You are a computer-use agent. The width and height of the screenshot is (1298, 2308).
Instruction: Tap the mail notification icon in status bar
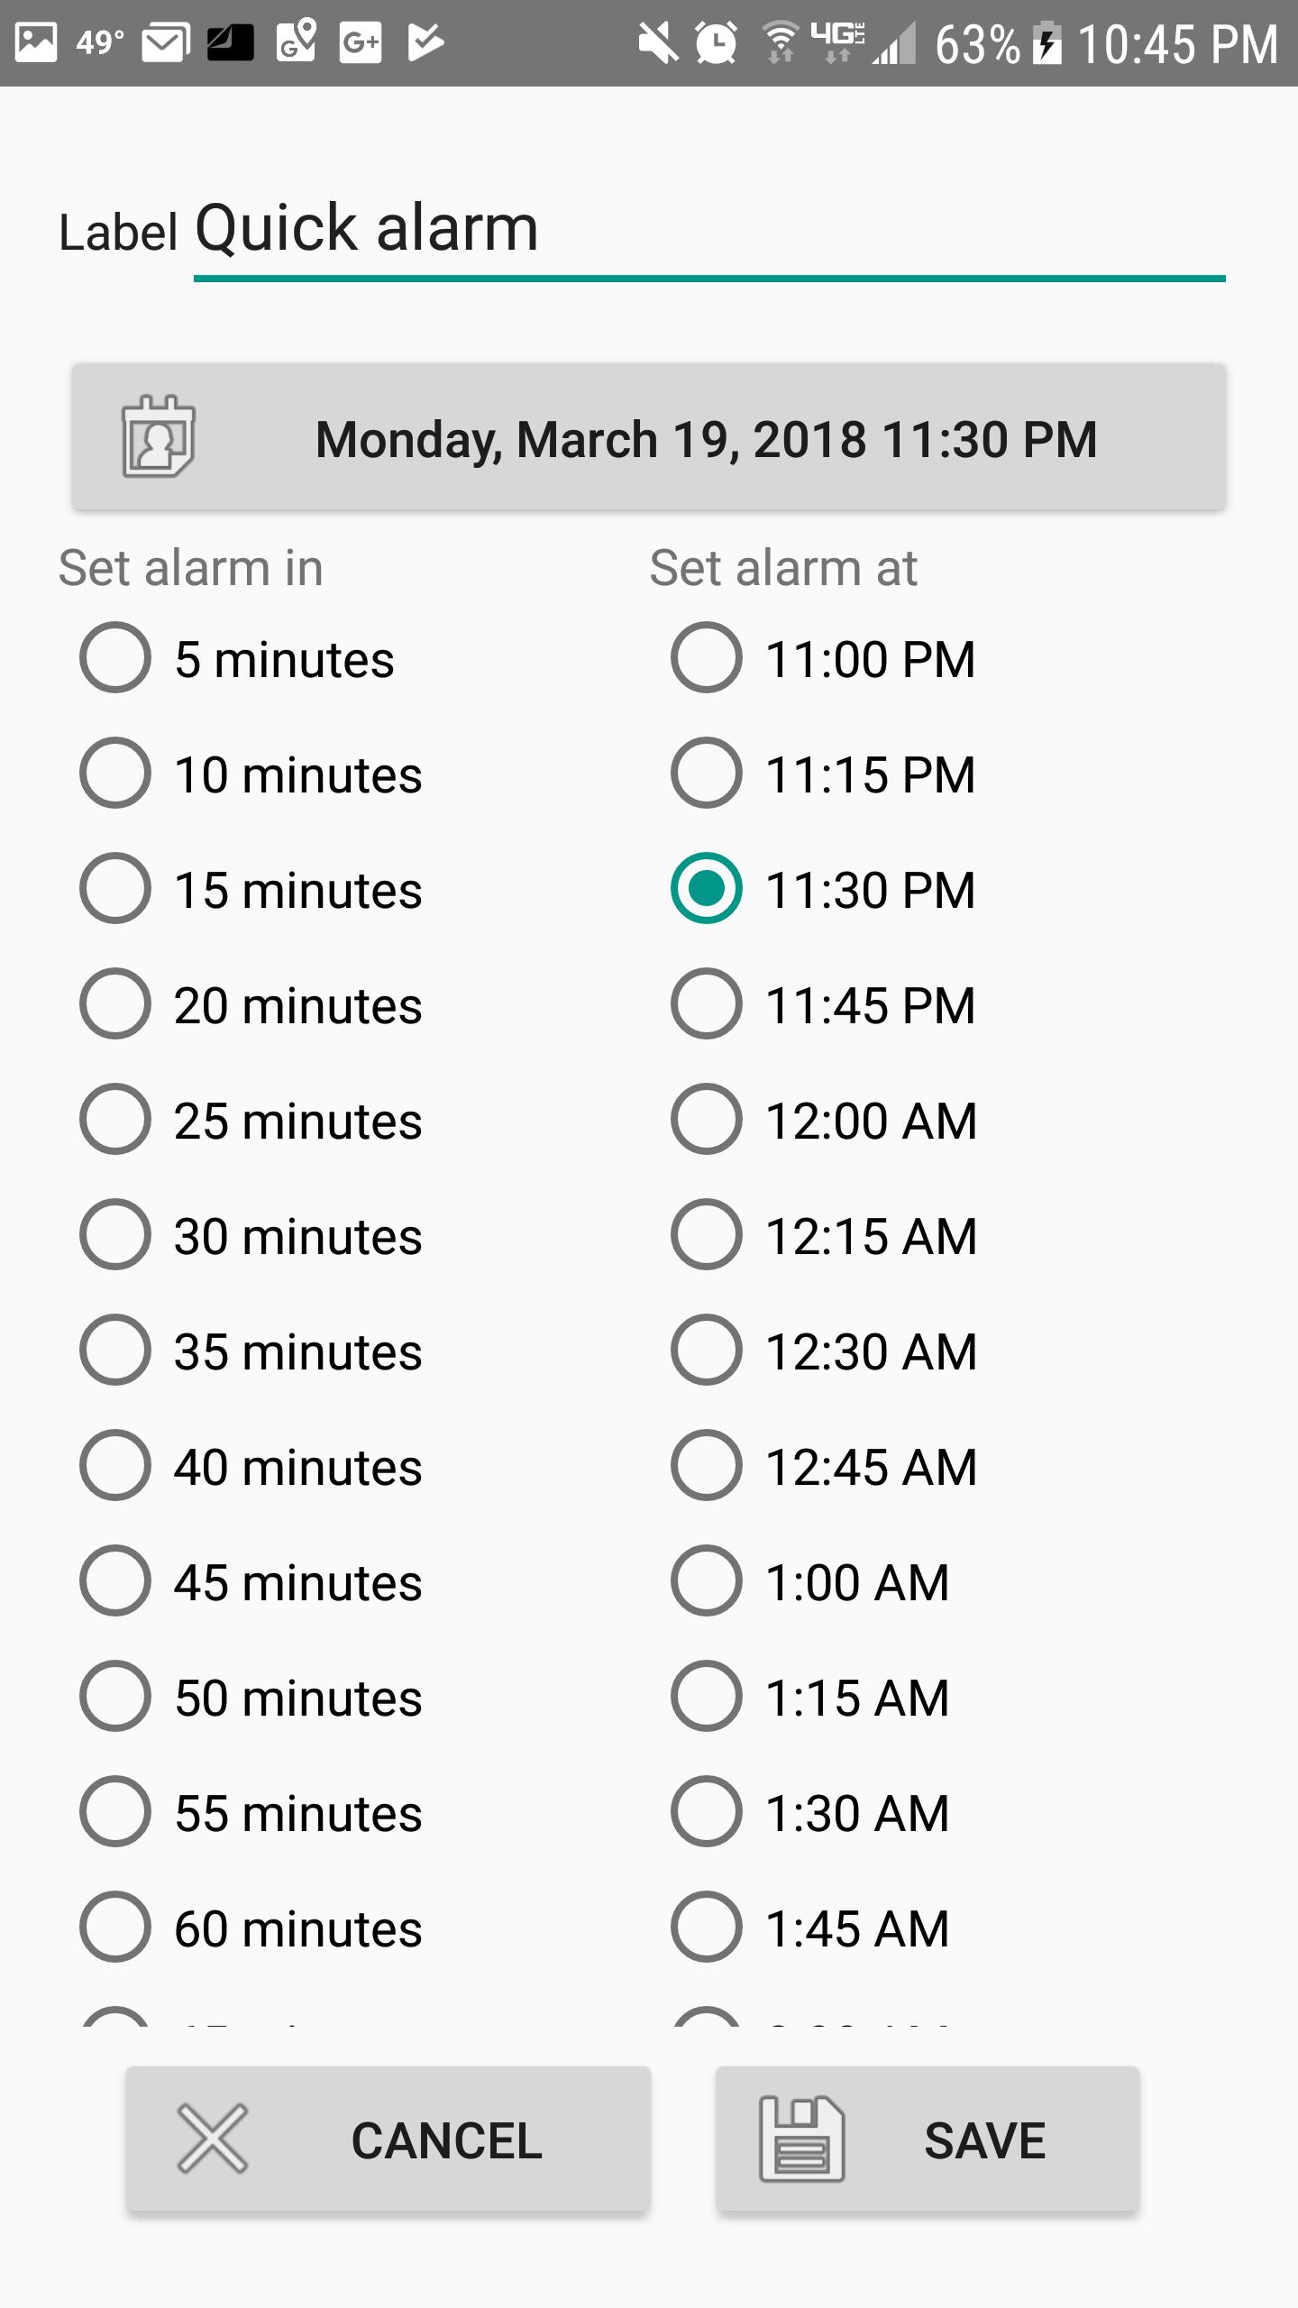[x=166, y=42]
